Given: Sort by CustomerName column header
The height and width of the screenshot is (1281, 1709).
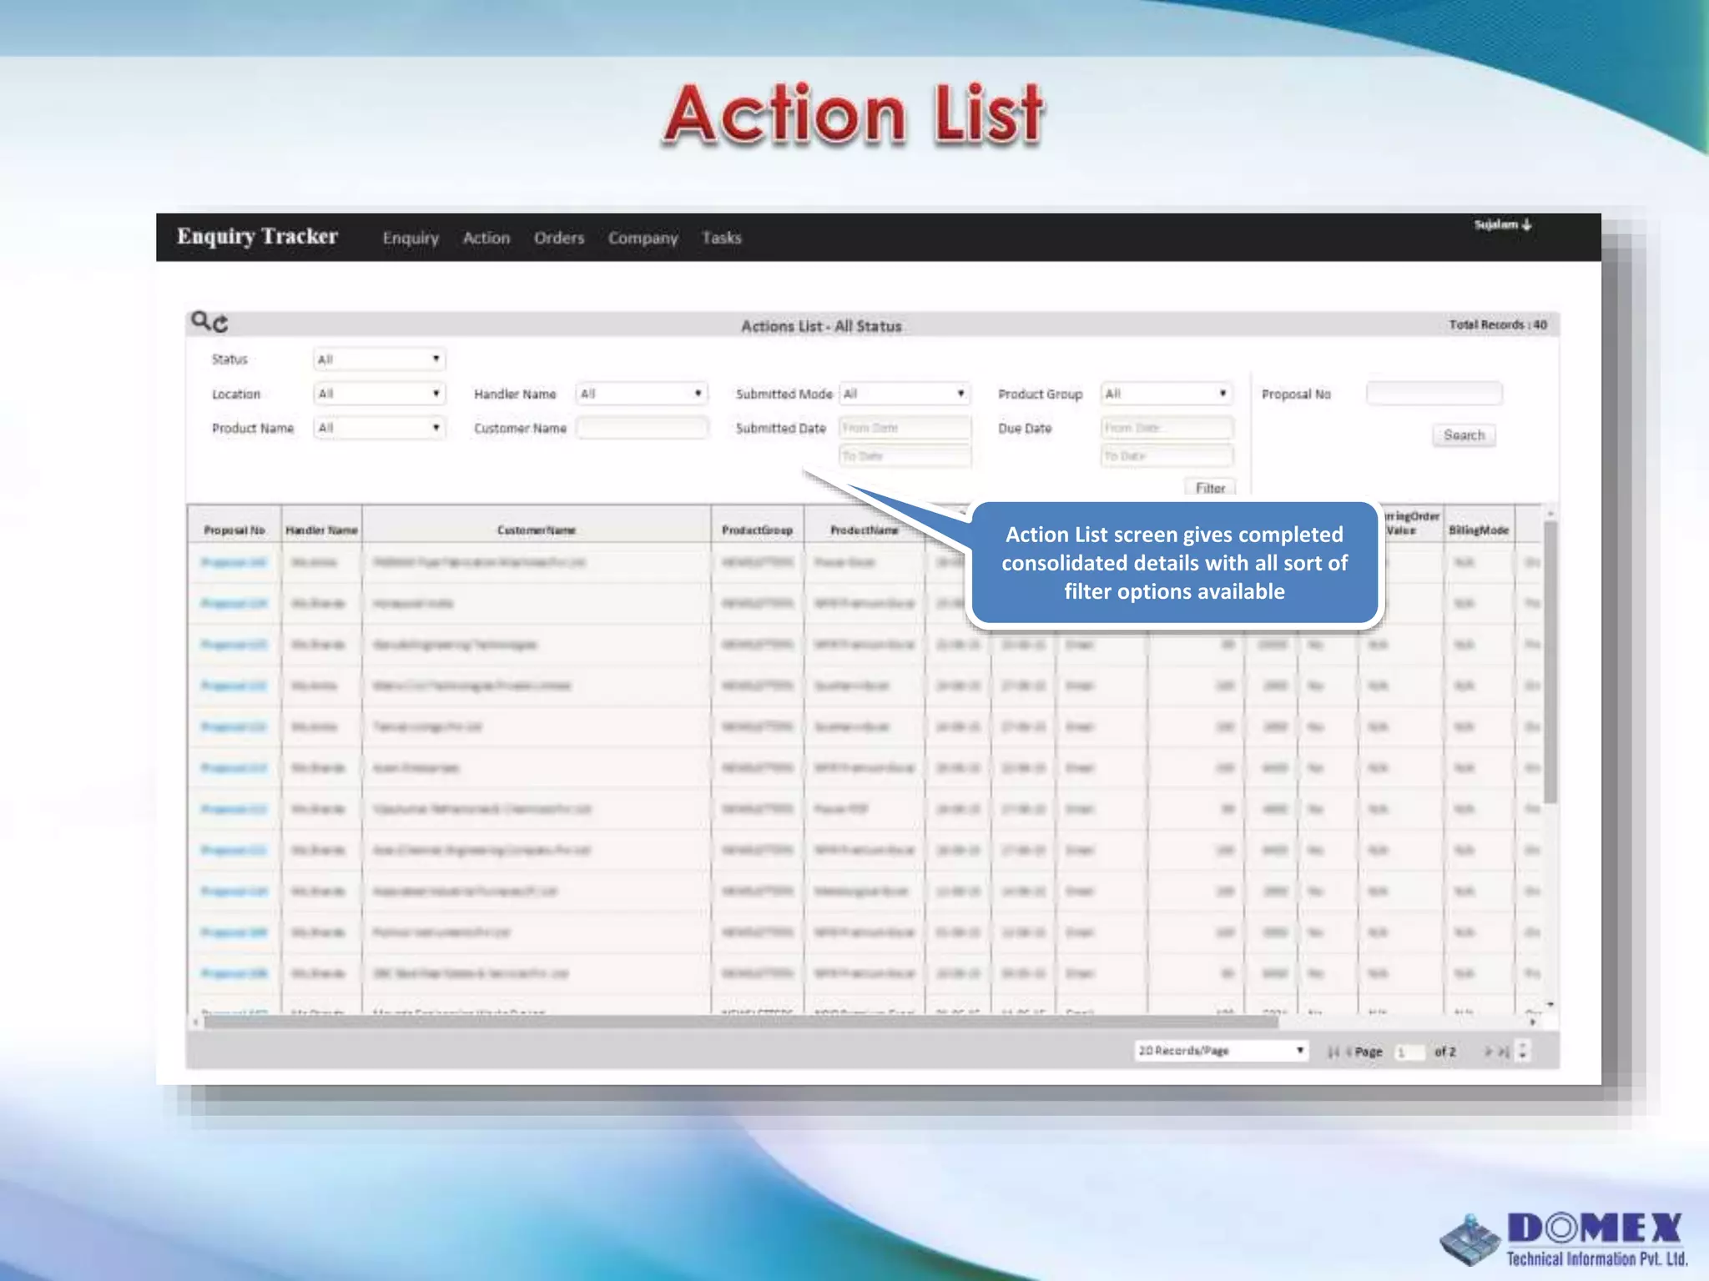Looking at the screenshot, I should 537,530.
